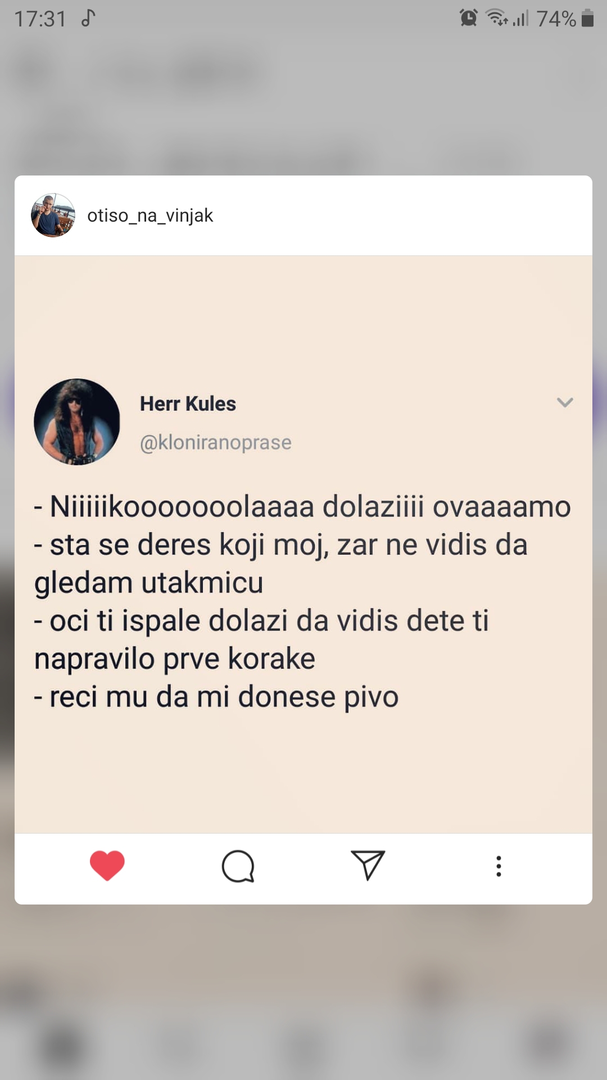Open comments with the speech bubble icon
The image size is (607, 1080).
(238, 866)
